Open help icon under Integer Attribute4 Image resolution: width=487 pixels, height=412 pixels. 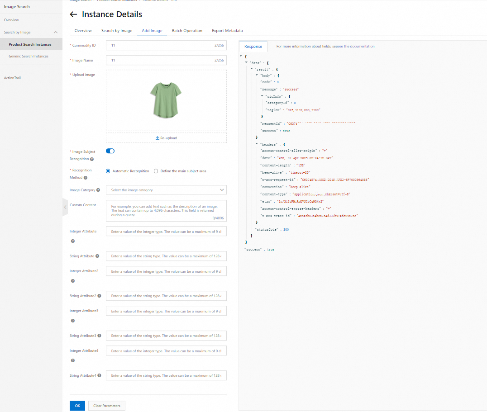point(73,360)
